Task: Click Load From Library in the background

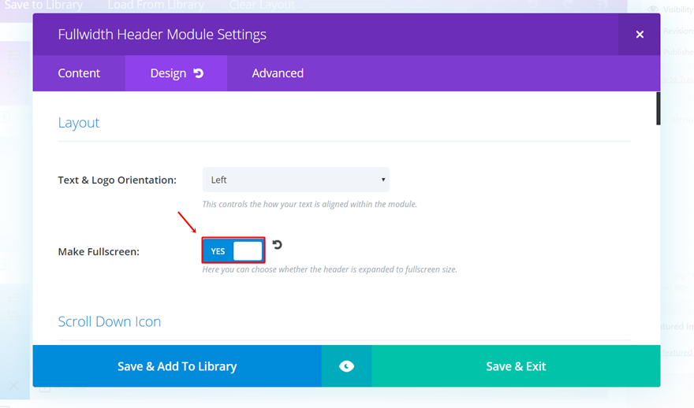Action: (155, 6)
